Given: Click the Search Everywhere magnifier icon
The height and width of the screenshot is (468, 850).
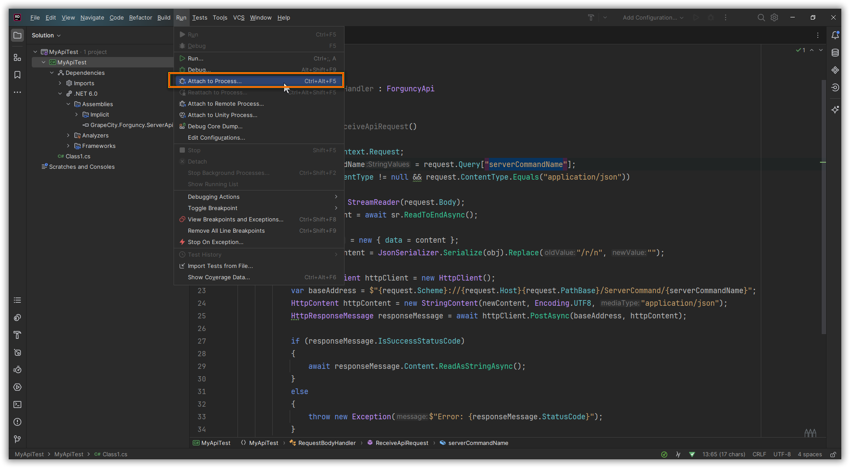Looking at the screenshot, I should (761, 17).
